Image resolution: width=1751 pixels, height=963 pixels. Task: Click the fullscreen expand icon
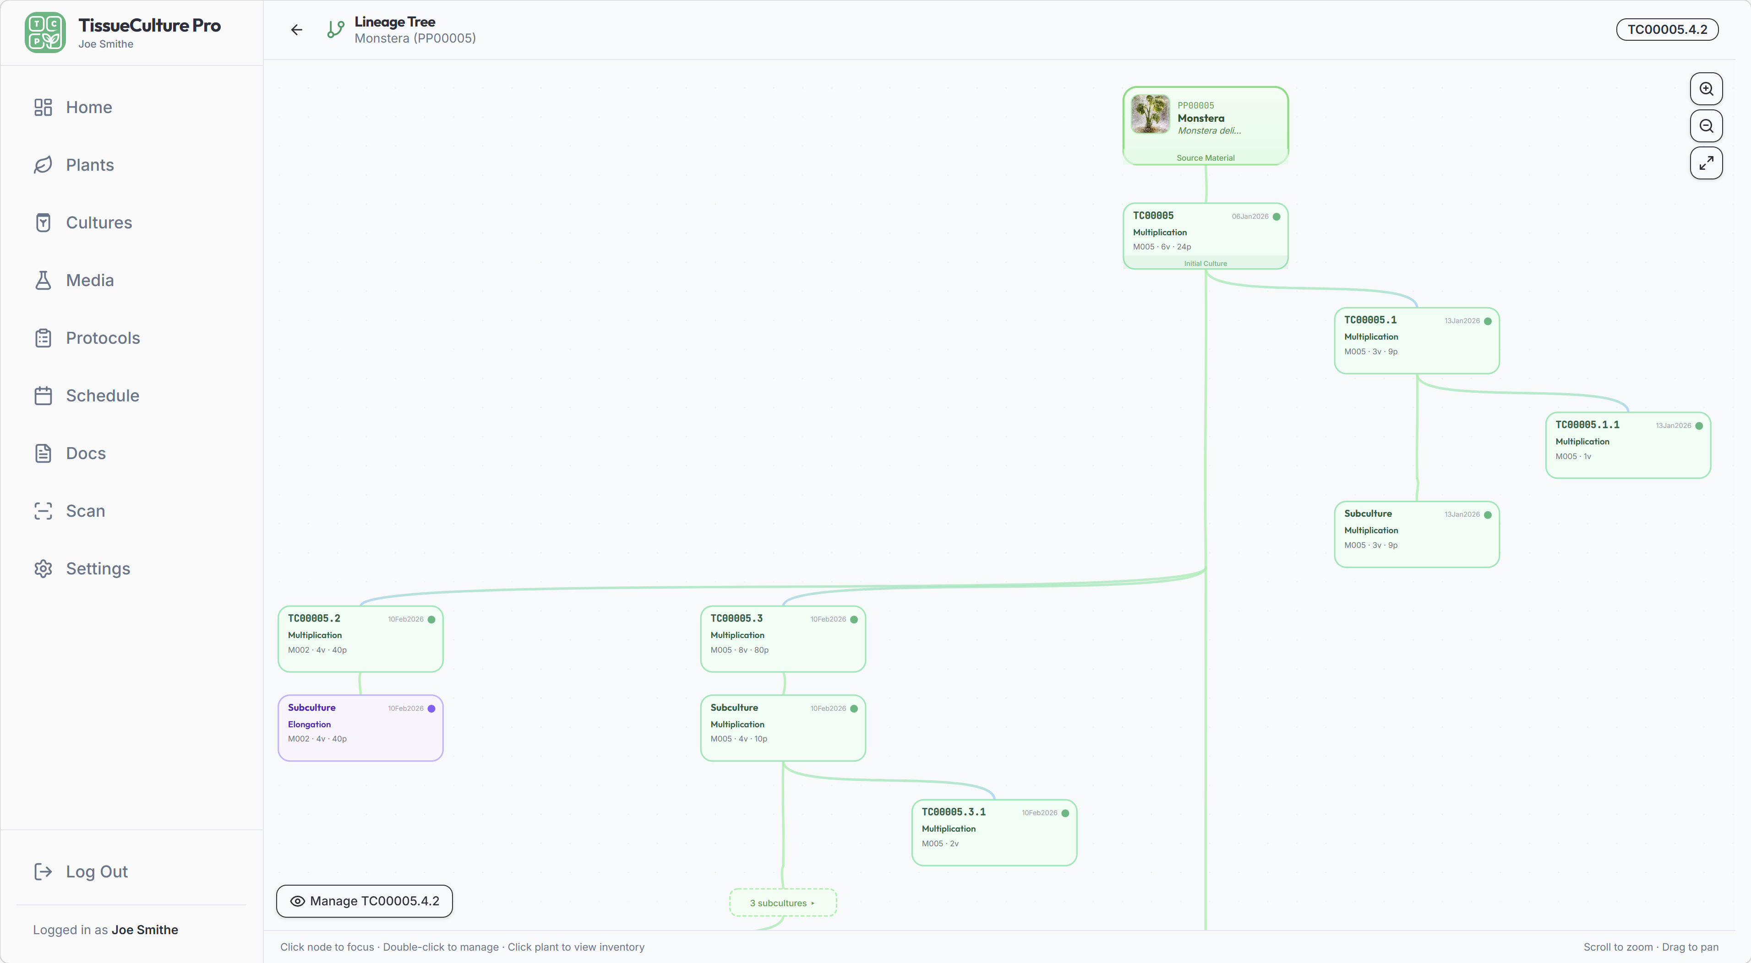(x=1706, y=162)
